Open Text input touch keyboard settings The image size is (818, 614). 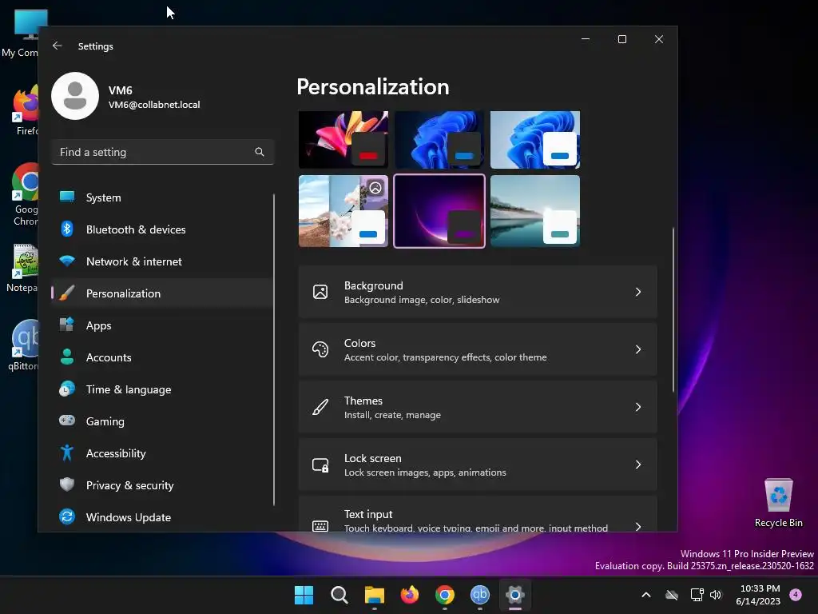[x=478, y=514]
